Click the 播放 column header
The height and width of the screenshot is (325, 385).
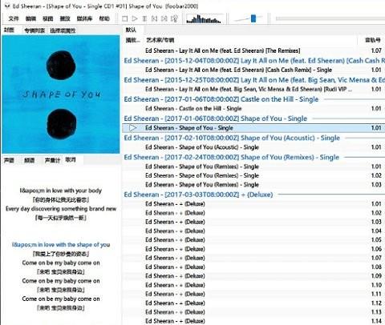tap(133, 40)
